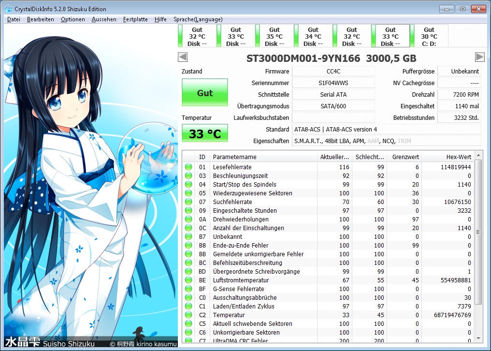The image size is (491, 351).
Task: Click the serial number field S1F04WWS
Action: 333,83
